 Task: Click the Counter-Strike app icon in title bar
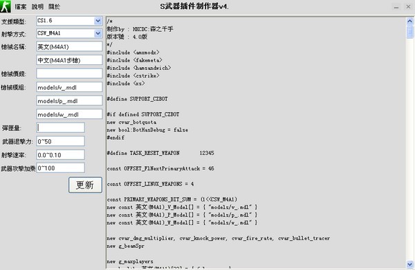6,6
